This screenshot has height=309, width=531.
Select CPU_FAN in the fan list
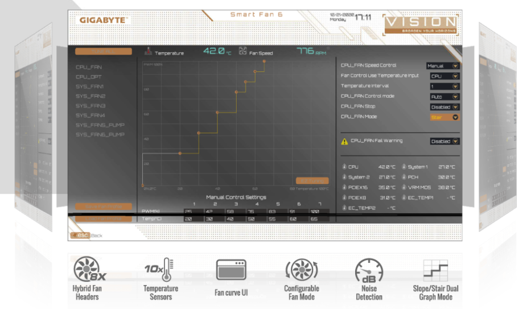point(89,67)
